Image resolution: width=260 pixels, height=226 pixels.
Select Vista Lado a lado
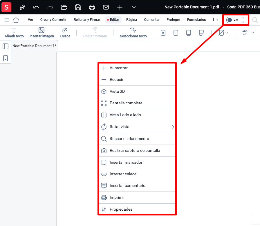(x=137, y=115)
